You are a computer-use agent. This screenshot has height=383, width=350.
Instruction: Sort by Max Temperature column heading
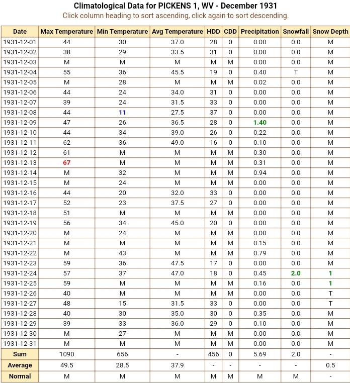point(67,32)
